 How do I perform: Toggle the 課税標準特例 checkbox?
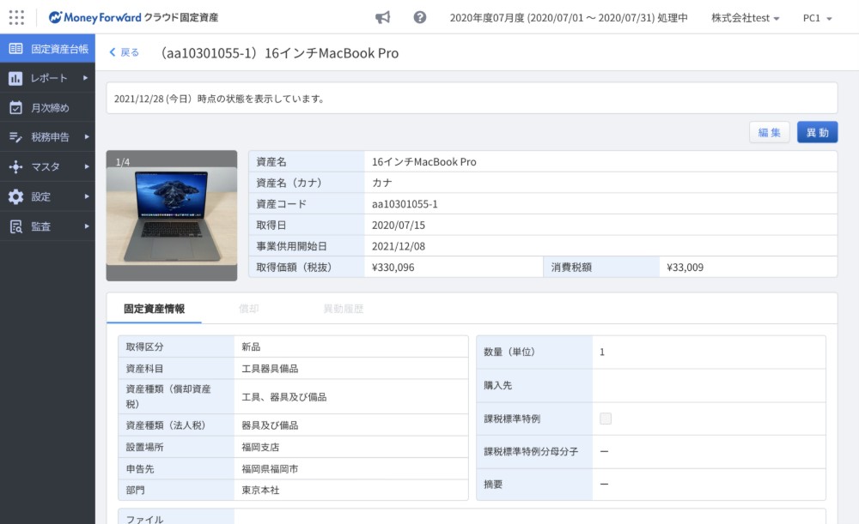[x=606, y=419]
